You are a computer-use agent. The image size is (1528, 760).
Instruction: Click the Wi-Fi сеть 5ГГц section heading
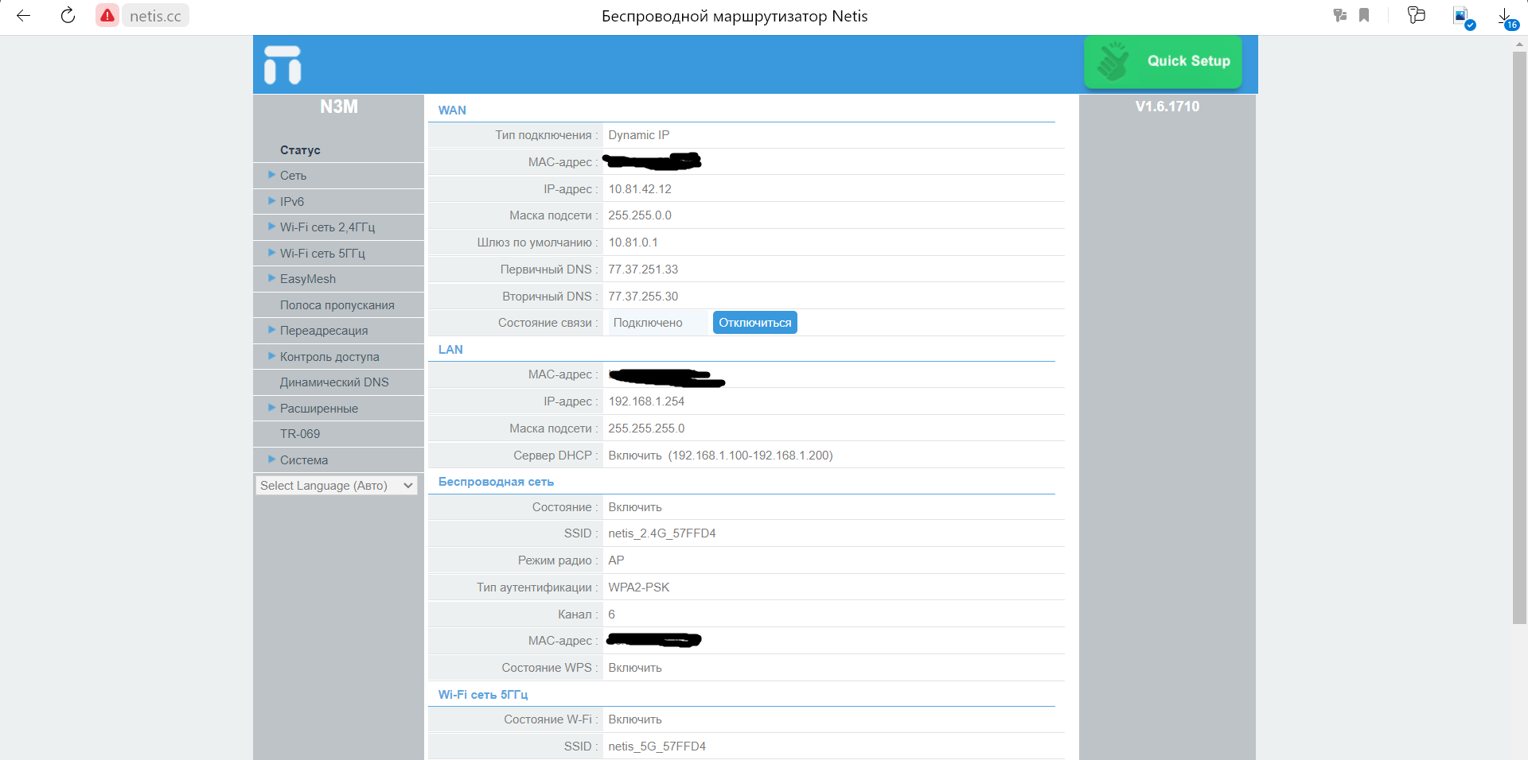(x=483, y=695)
